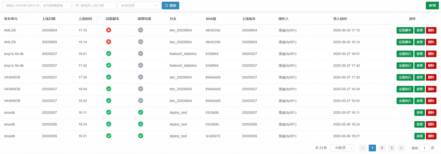
Task: Focus the 发布单元 name search field
Action: coord(37,6)
